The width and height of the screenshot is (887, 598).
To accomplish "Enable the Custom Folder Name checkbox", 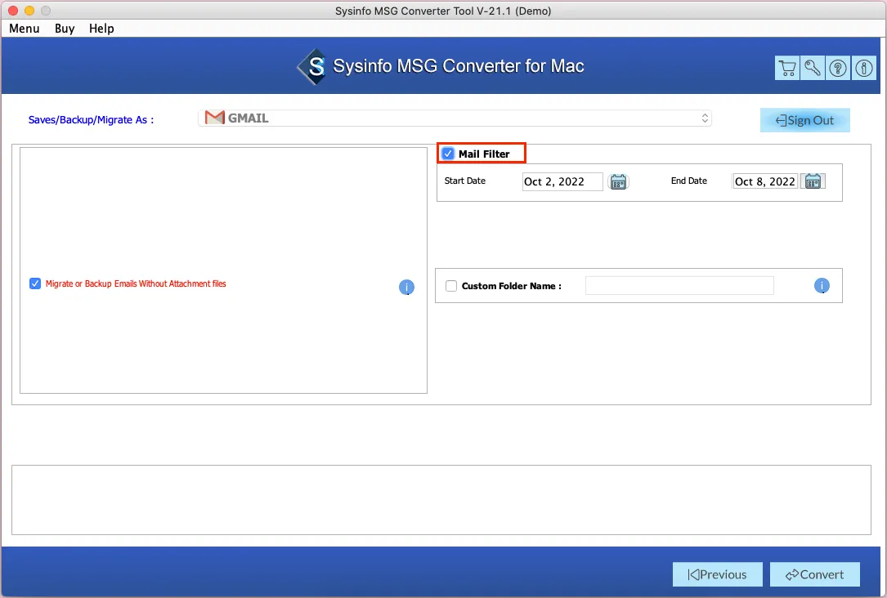I will [x=451, y=286].
